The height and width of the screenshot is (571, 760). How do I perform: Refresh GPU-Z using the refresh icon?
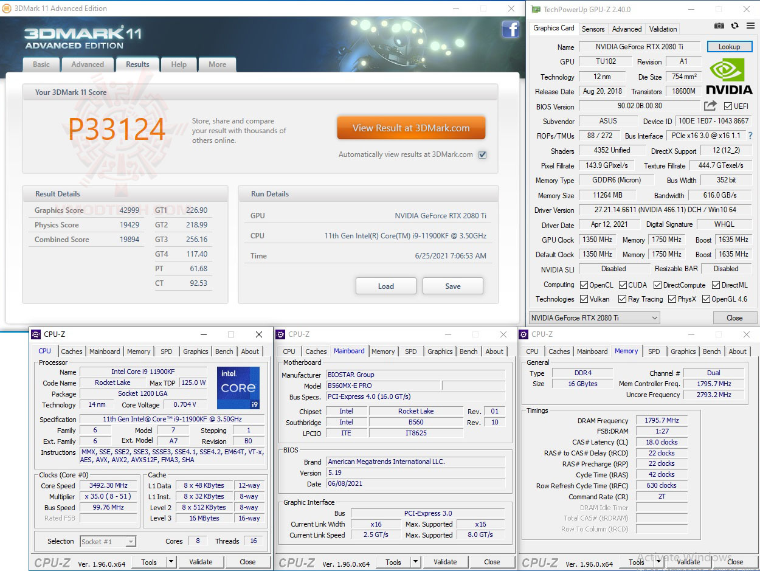tap(734, 26)
